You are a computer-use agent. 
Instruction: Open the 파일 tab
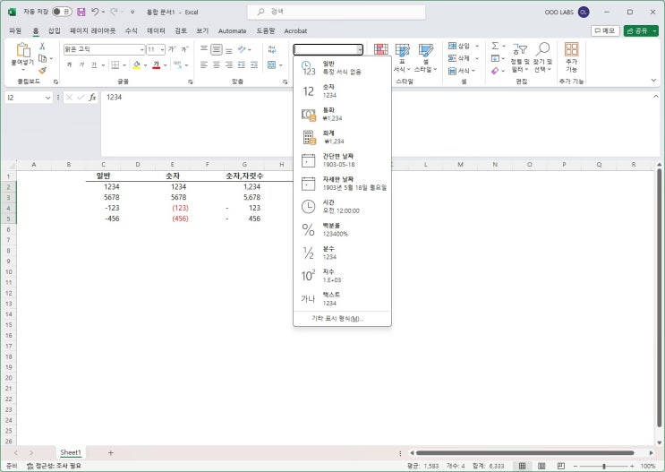pyautogui.click(x=15, y=30)
